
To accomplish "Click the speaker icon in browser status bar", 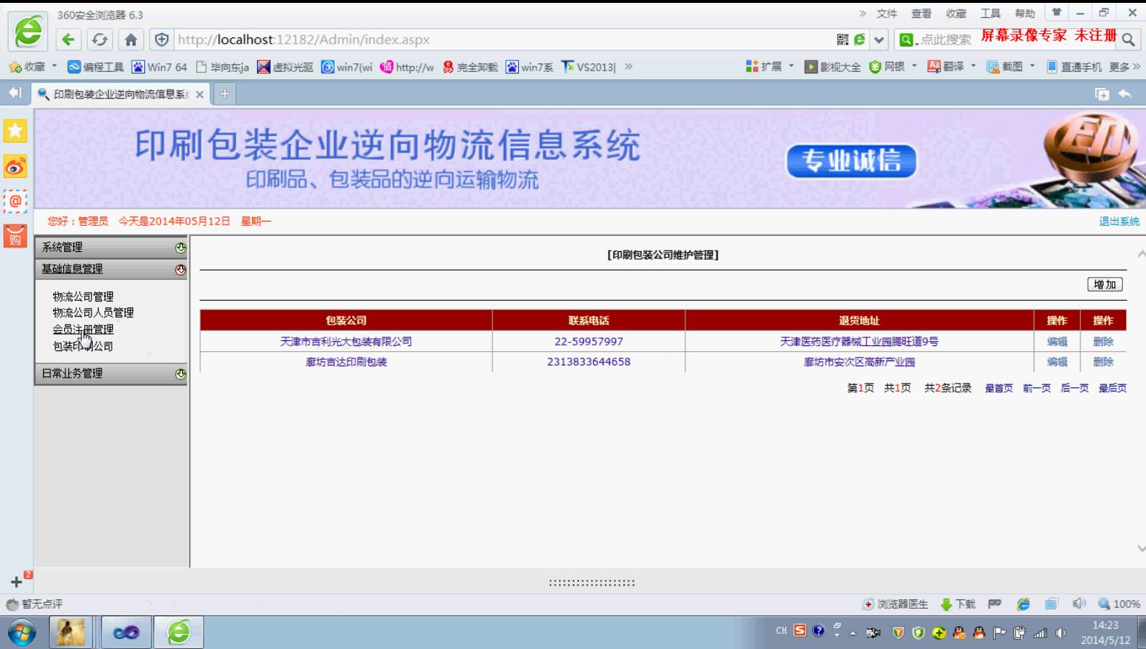I will coord(1078,604).
